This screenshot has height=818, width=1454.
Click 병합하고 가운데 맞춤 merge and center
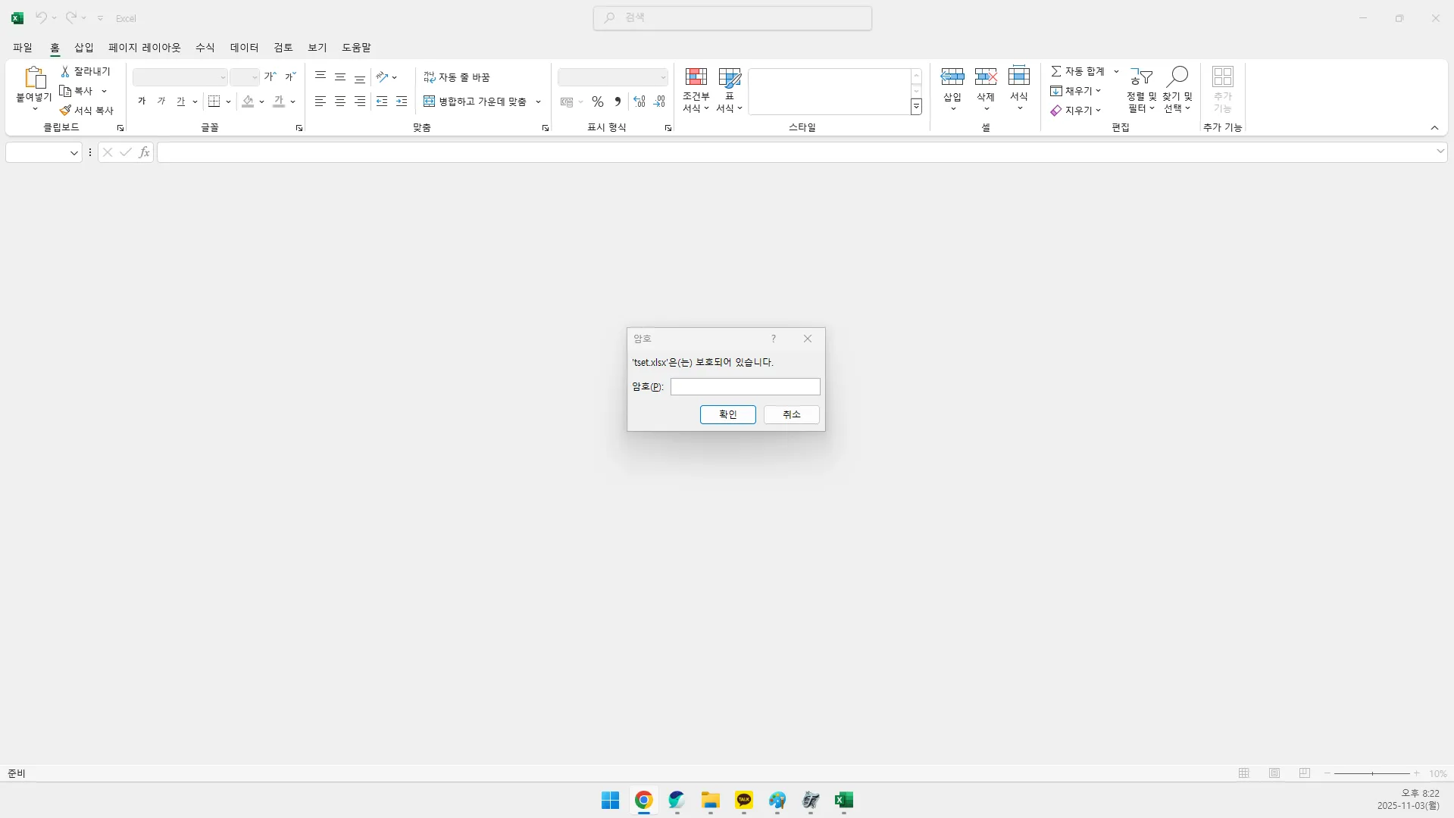(x=475, y=101)
